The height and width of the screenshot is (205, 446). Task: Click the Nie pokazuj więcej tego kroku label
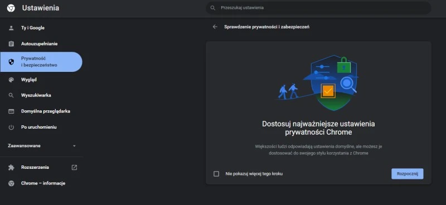point(254,174)
